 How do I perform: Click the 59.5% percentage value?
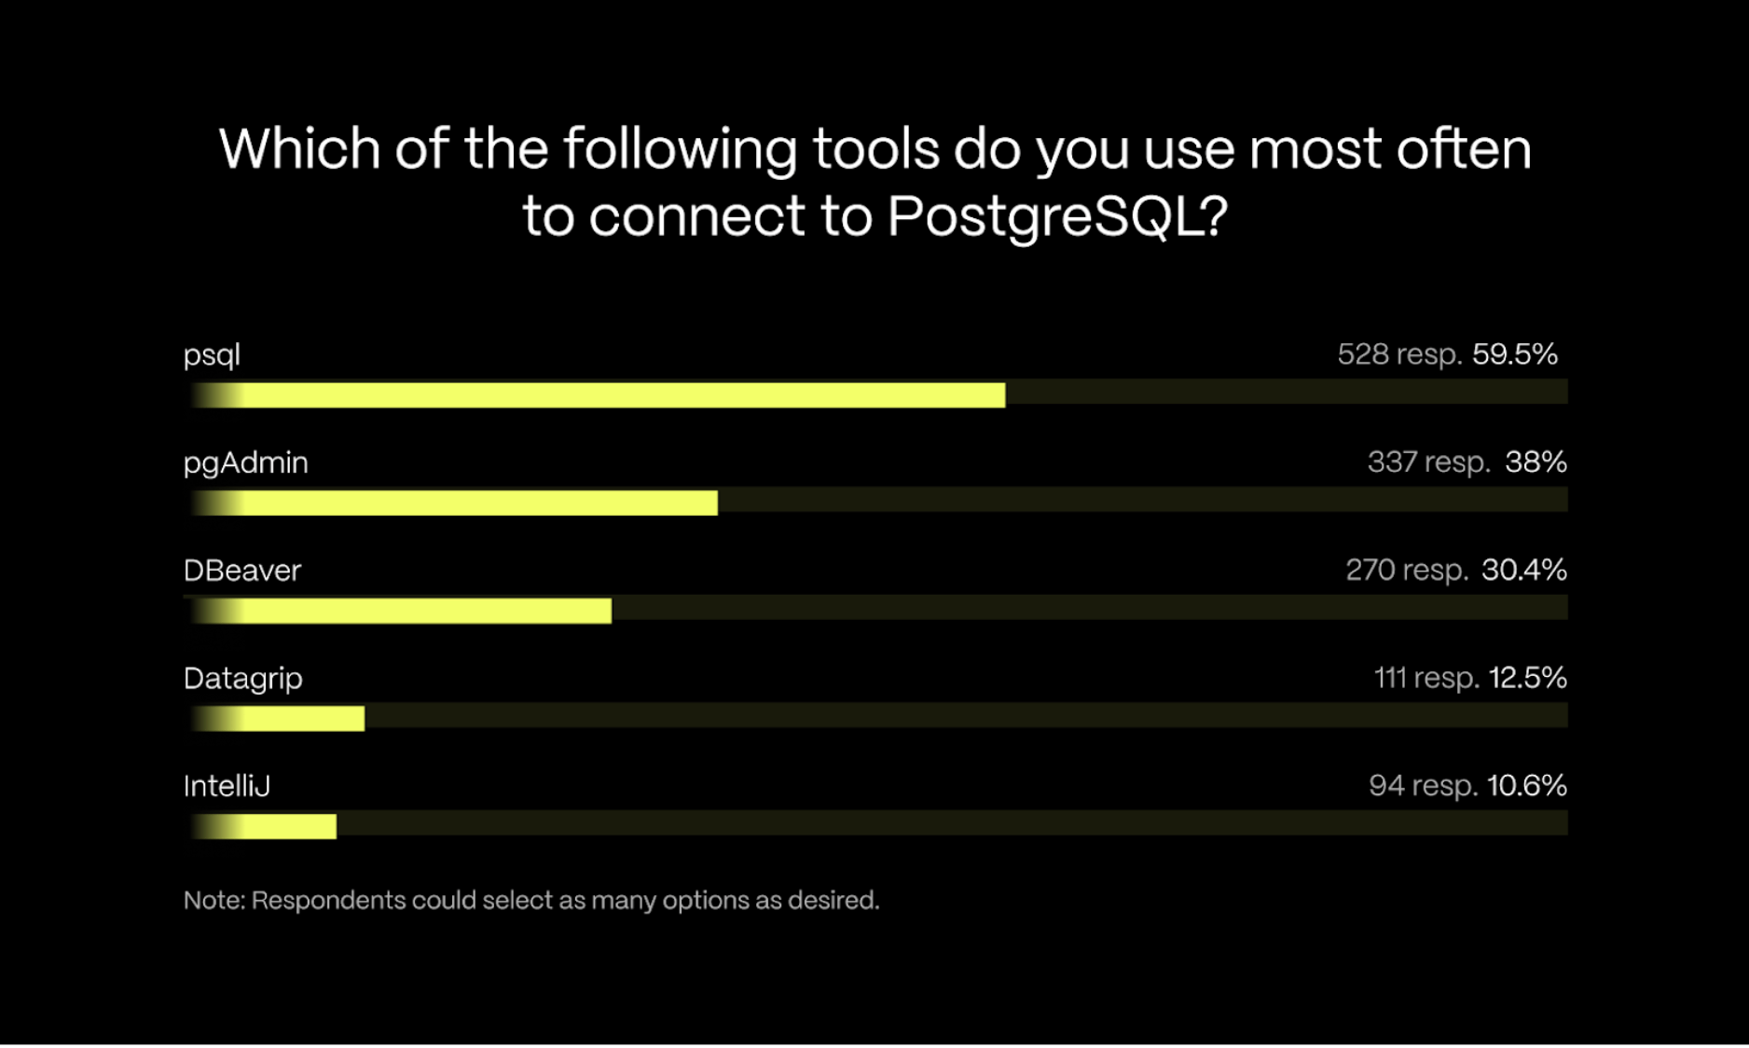(x=1515, y=354)
